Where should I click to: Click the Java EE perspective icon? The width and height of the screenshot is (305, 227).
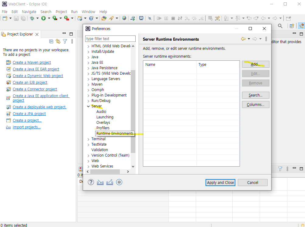coord(301,26)
